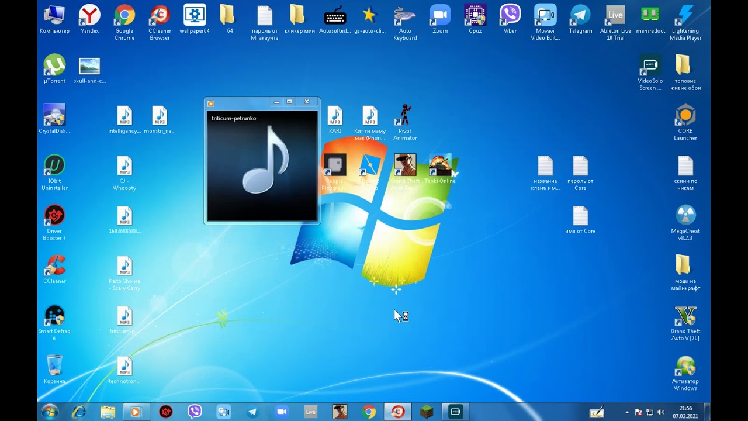Switch to media player taskbar button

point(136,412)
